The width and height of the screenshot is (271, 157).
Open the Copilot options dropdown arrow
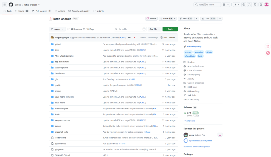click(228, 5)
